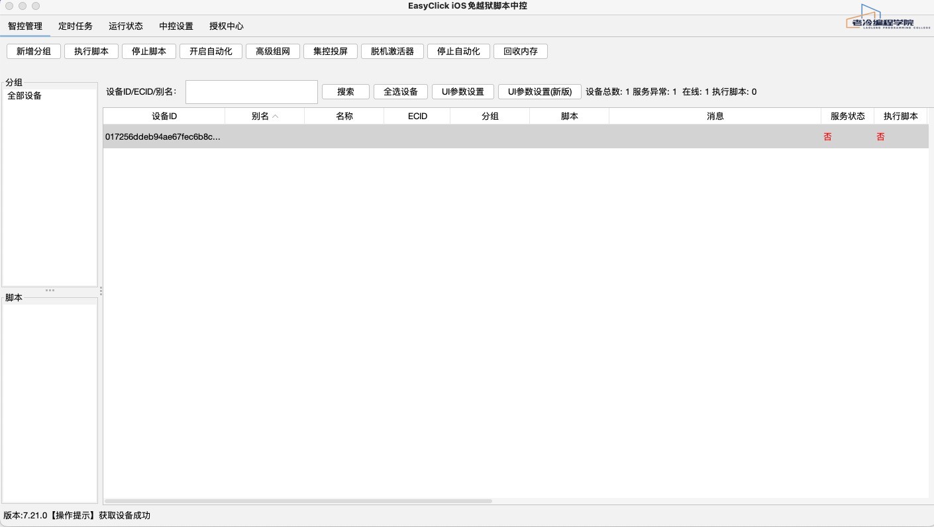Switch to the 智控管理 tab
This screenshot has width=934, height=527.
[x=25, y=26]
